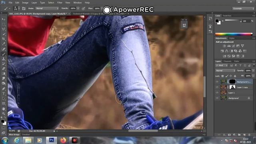The image size is (256, 144).
Task: Select the Blur tool
Action: [4, 78]
